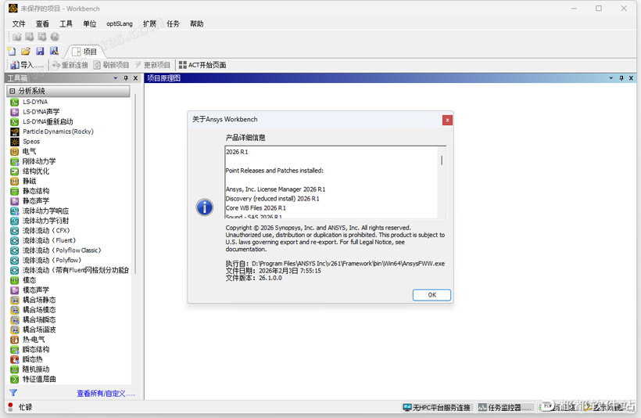Viewport: 641px width, 418px height.
Task: Select the Speos system icon
Action: (x=14, y=142)
